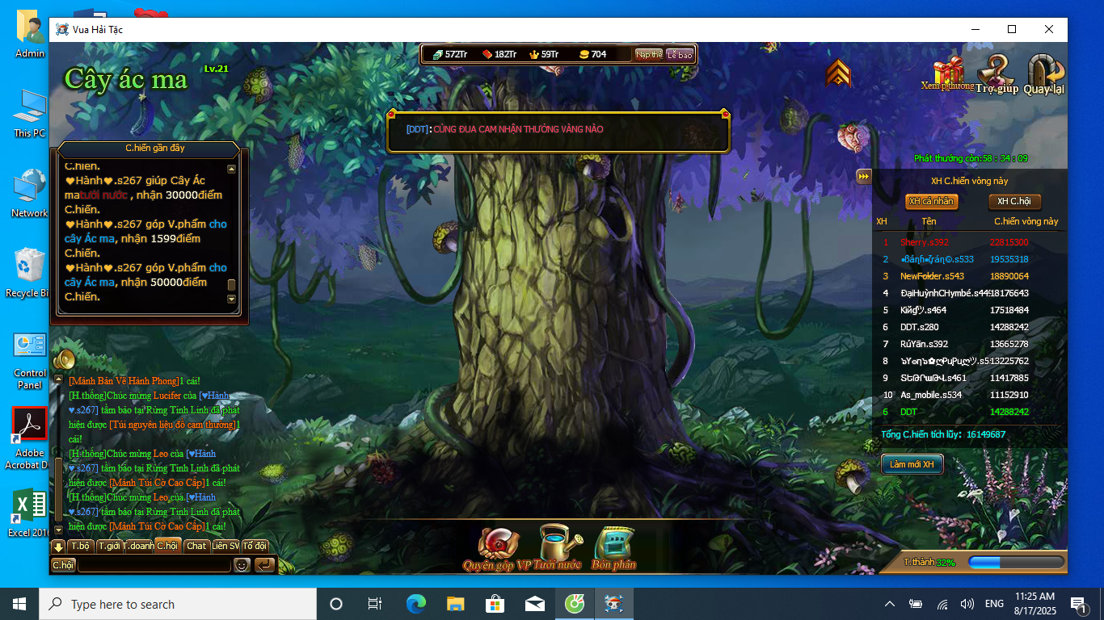Collapse the chat box with the down-arrow button
Viewport: 1104px width, 620px height.
[x=58, y=547]
